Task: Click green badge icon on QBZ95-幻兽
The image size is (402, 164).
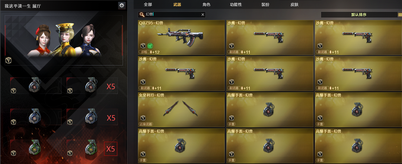Action: [150, 46]
